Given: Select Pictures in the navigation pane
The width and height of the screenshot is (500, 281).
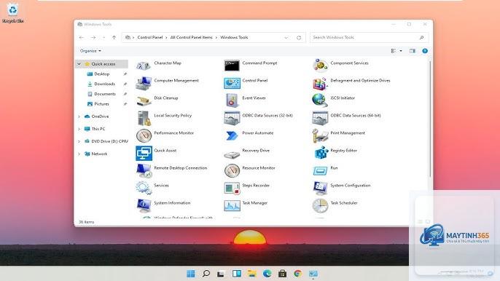Looking at the screenshot, I should (101, 104).
